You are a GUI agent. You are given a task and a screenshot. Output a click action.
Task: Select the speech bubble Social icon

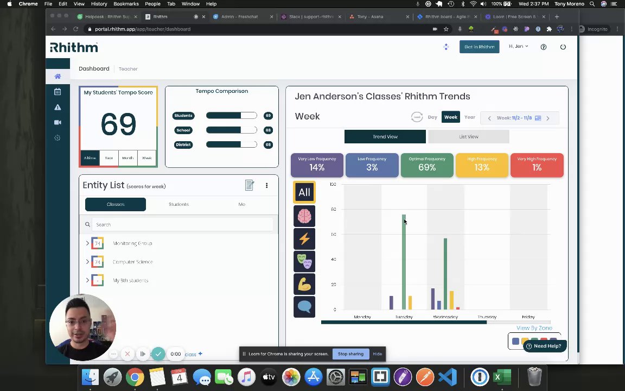point(304,307)
